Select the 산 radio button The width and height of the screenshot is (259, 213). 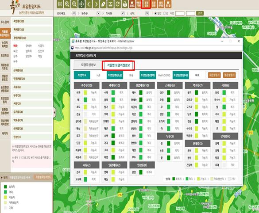click(x=165, y=13)
